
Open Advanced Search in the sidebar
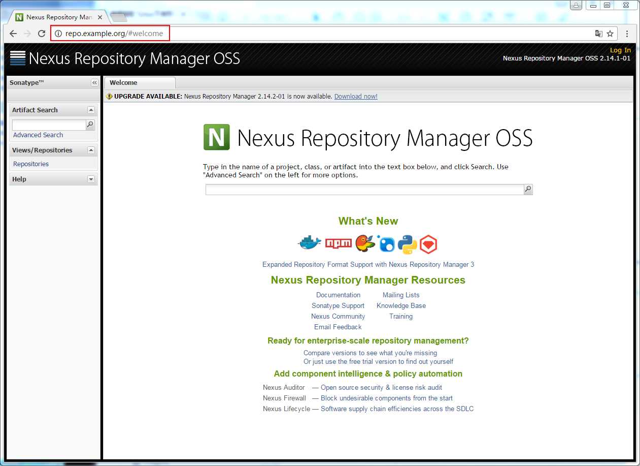[x=38, y=135]
